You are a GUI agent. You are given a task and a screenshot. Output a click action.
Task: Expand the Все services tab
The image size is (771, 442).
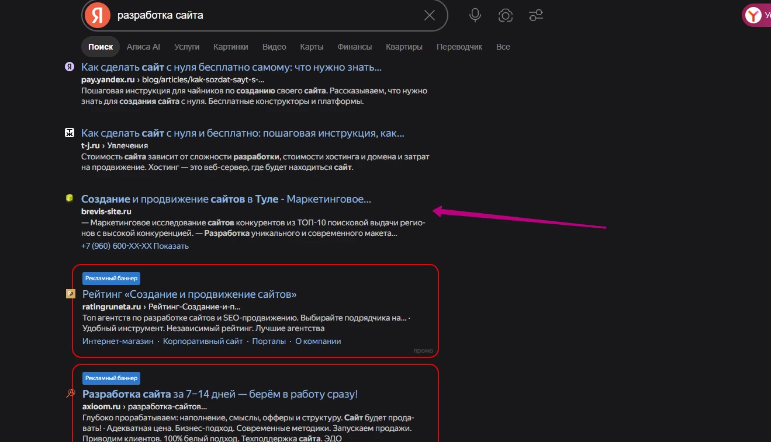(x=503, y=47)
